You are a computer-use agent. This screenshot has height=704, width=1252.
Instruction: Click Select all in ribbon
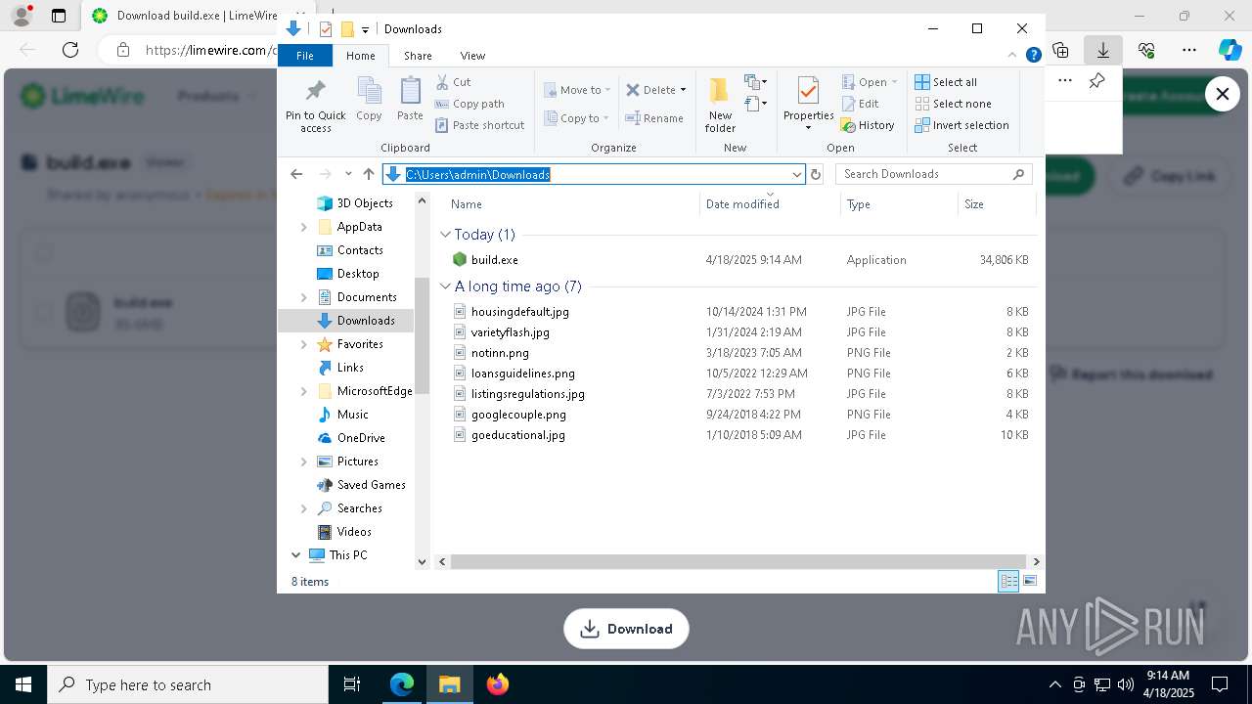(x=946, y=82)
